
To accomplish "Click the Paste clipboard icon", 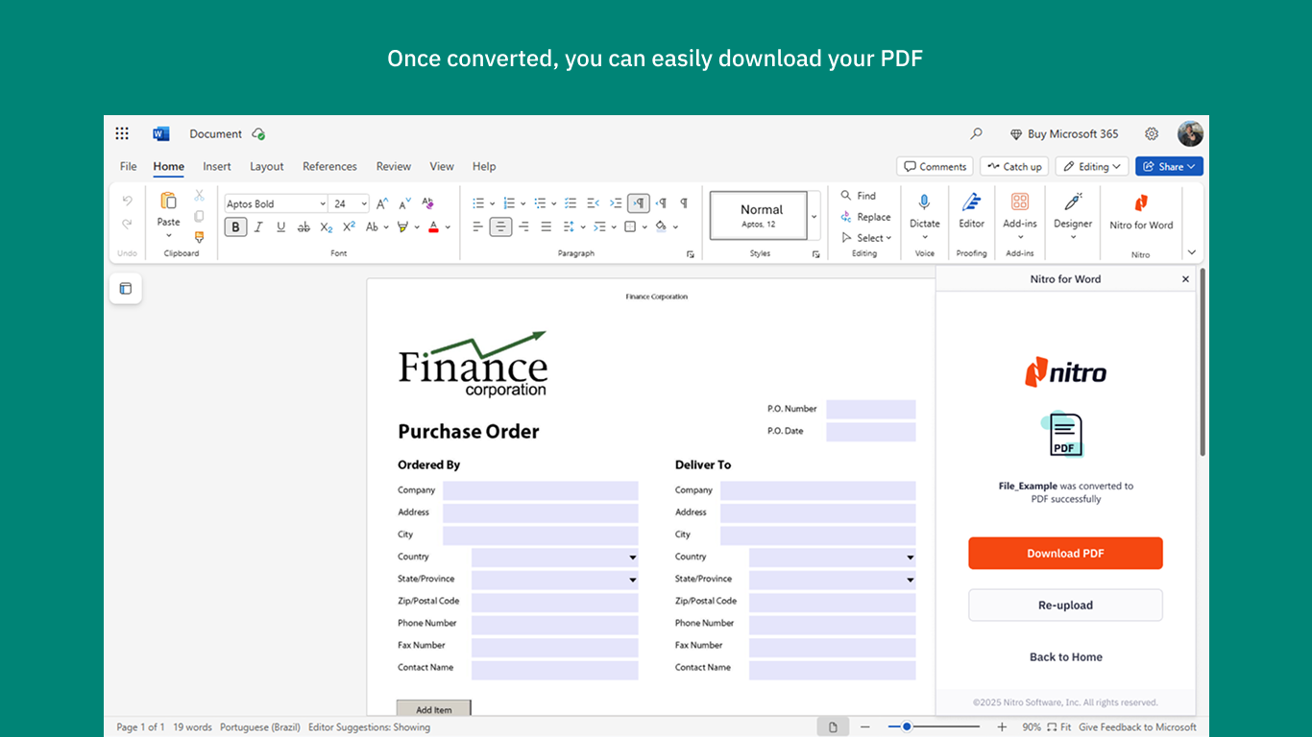I will tap(169, 201).
